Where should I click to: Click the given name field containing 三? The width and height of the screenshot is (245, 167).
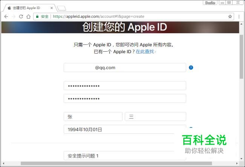(155, 116)
